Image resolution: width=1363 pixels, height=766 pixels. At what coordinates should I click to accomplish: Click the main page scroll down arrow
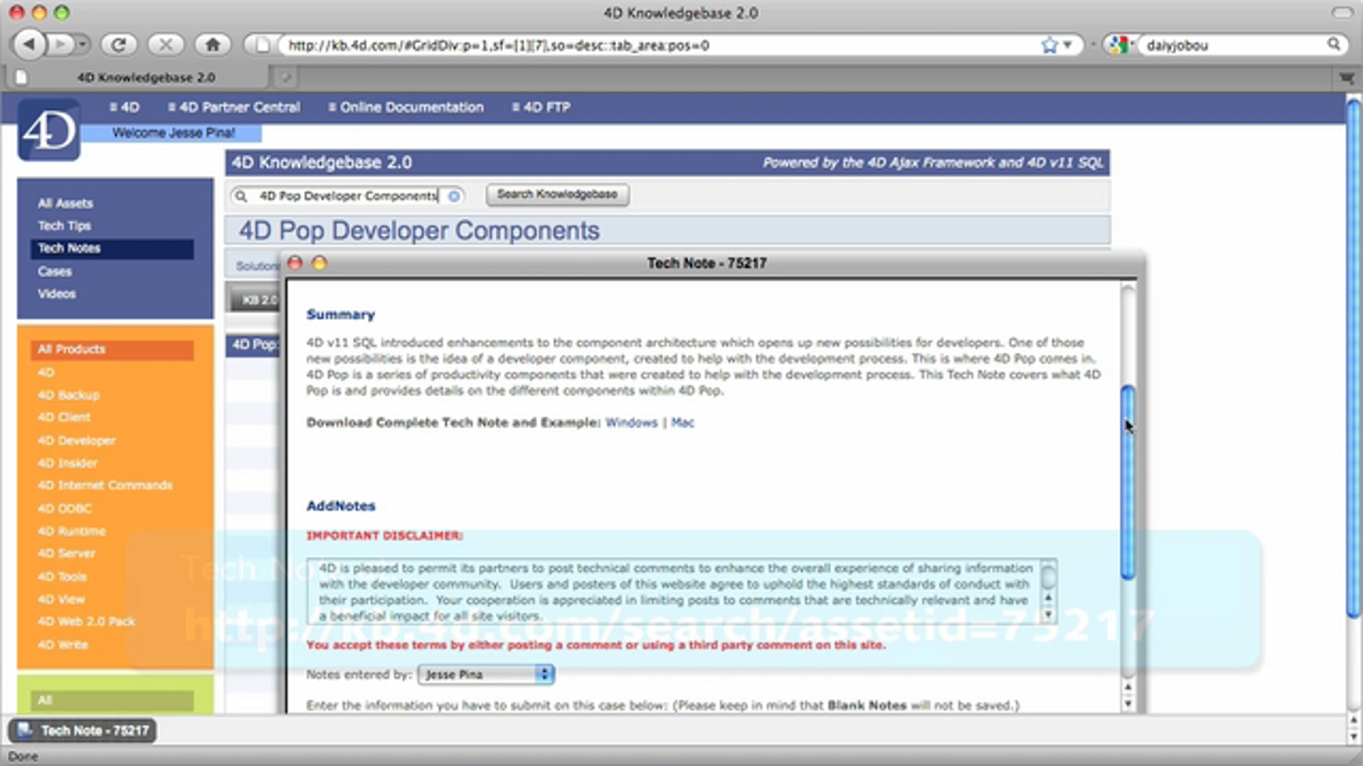click(1354, 736)
